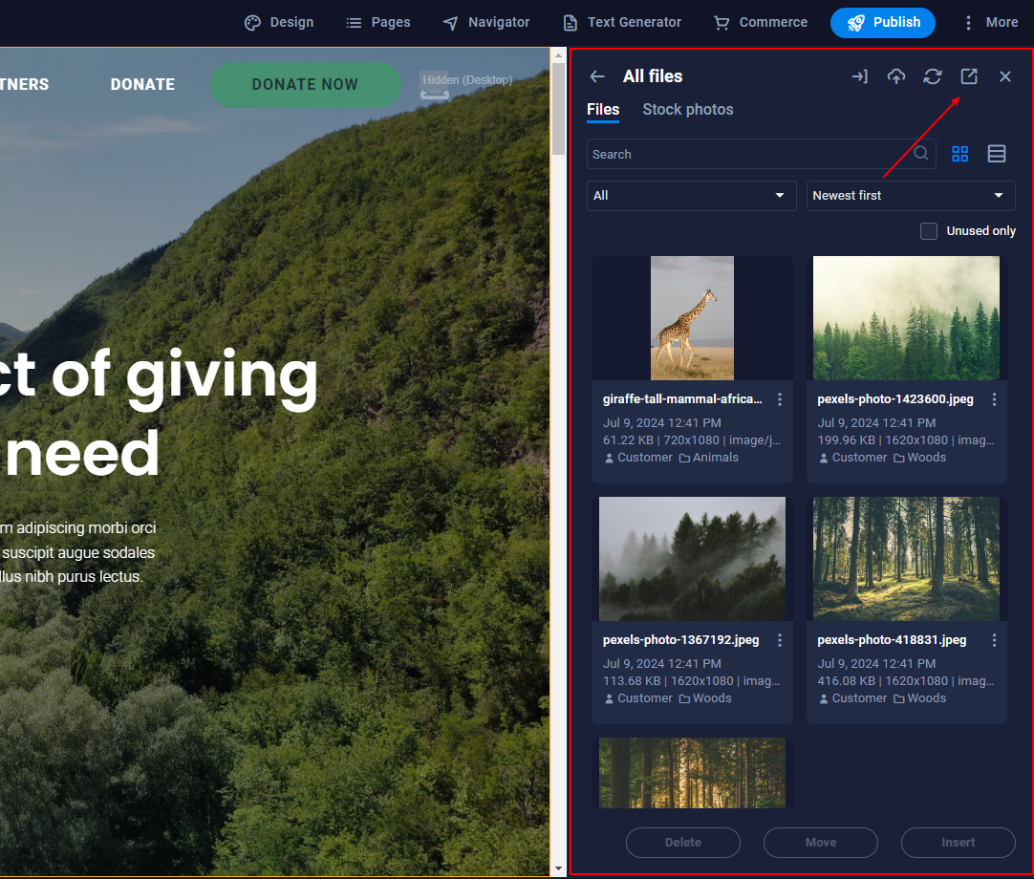This screenshot has height=879, width=1034.
Task: Publish the website
Action: [882, 22]
